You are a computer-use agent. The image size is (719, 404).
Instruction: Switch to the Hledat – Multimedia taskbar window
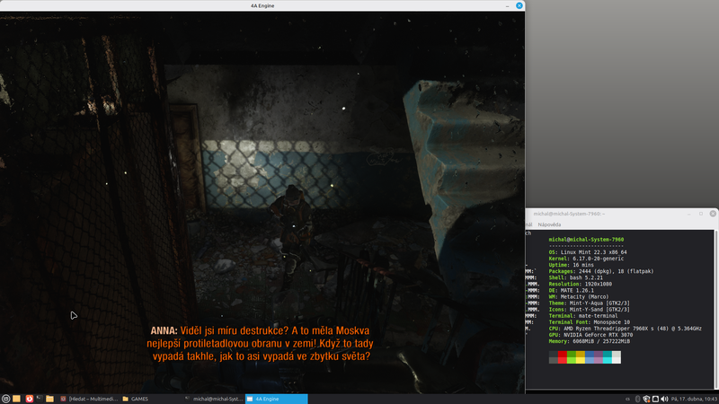click(89, 399)
